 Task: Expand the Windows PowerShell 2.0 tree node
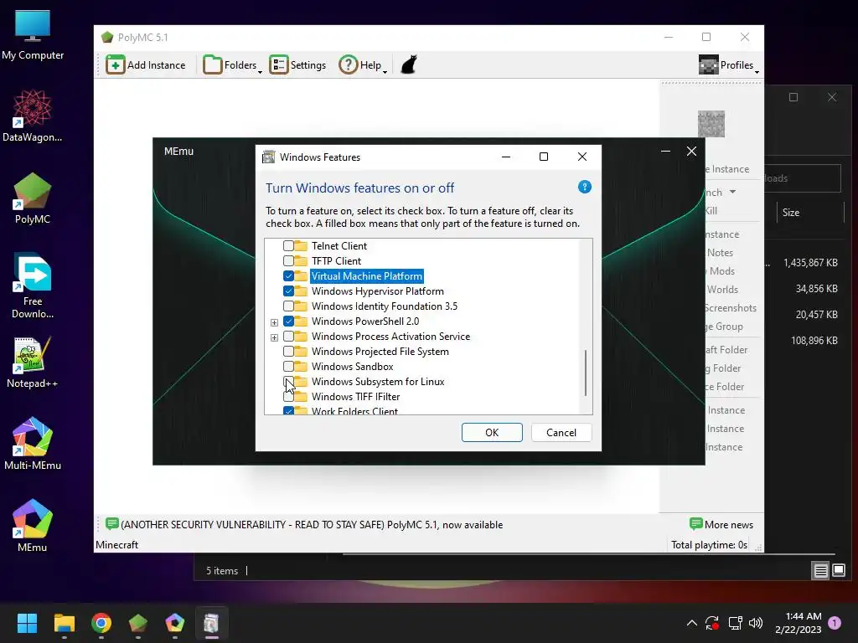coord(274,322)
